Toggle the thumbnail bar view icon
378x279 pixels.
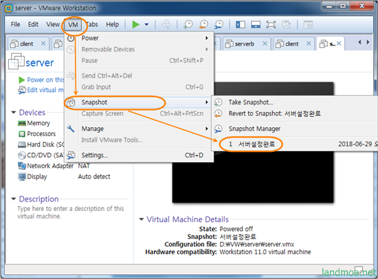click(256, 24)
